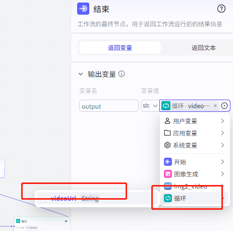The image size is (233, 231).
Task: Click the 输出变量 info icon
Action: point(122,74)
